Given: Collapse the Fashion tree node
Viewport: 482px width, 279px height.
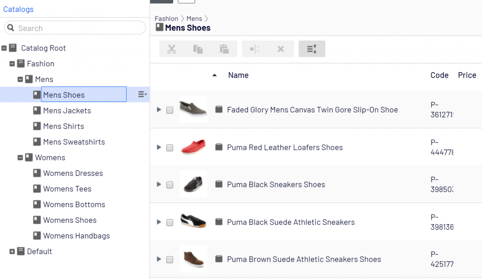Looking at the screenshot, I should coord(12,64).
